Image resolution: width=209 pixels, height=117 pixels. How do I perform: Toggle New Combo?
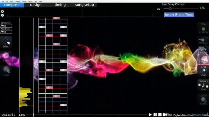(x=203, y=28)
